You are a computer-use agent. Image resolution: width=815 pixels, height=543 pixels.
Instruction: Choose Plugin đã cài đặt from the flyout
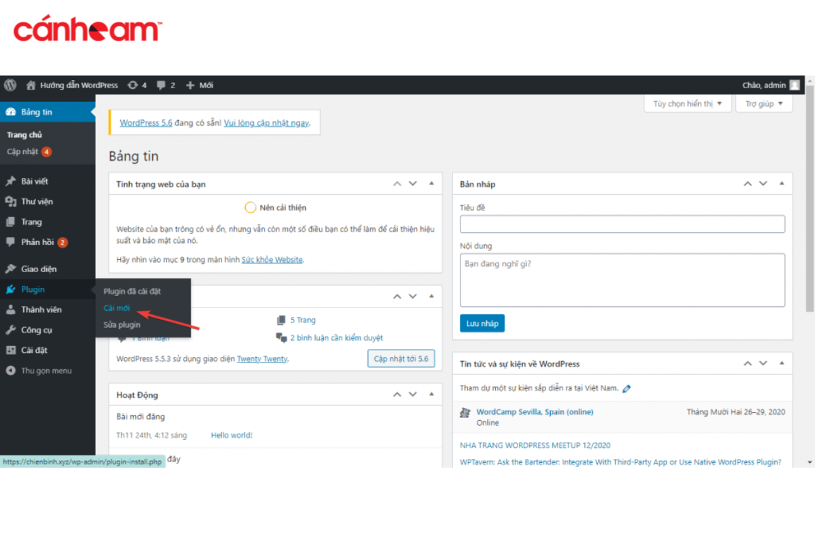(x=132, y=291)
